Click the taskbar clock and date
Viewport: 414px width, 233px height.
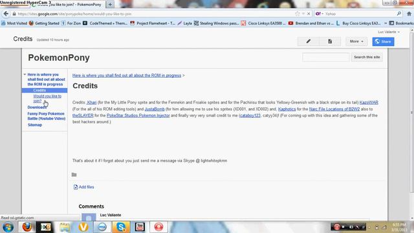399,227
